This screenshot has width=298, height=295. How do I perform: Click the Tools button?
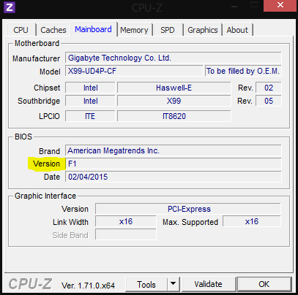click(x=146, y=284)
